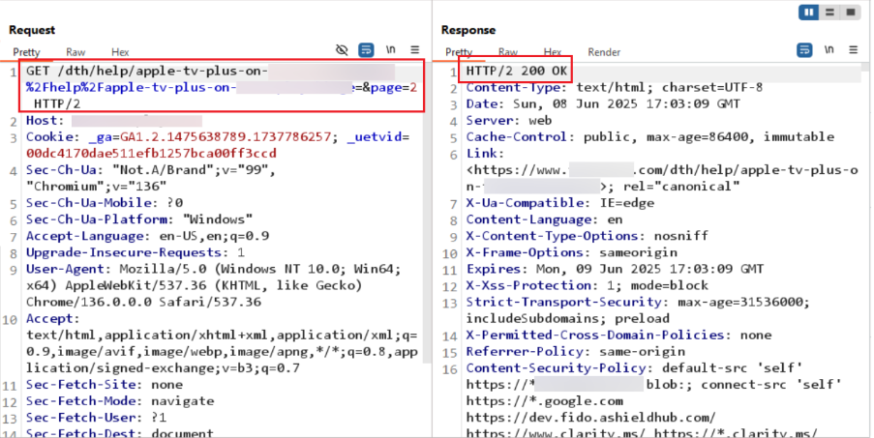This screenshot has width=874, height=438.
Task: Open the Render tab in Response
Action: (604, 52)
